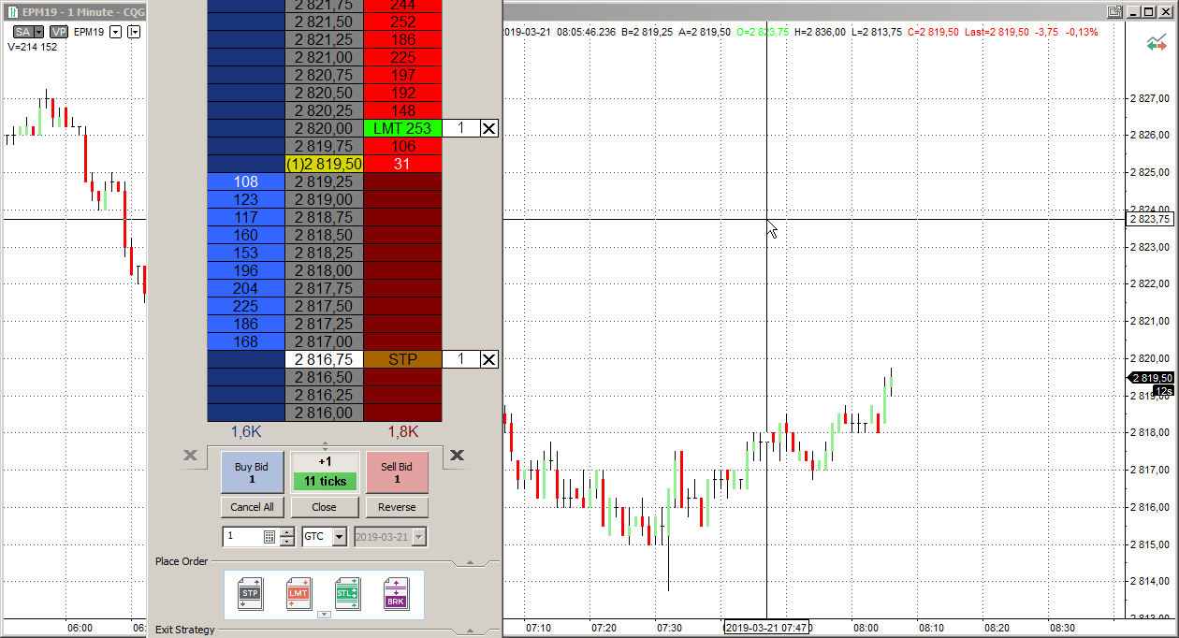
Task: Click bid size 168 at 2 817,00
Action: click(x=245, y=341)
